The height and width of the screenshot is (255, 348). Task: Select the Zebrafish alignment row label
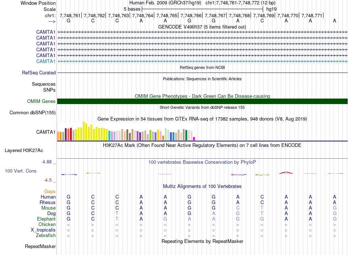coord(46,235)
